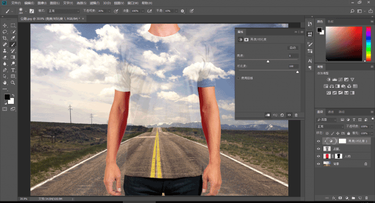375x203 pixels.
Task: Expand the brush preset picker arrow
Action: [x=26, y=11]
